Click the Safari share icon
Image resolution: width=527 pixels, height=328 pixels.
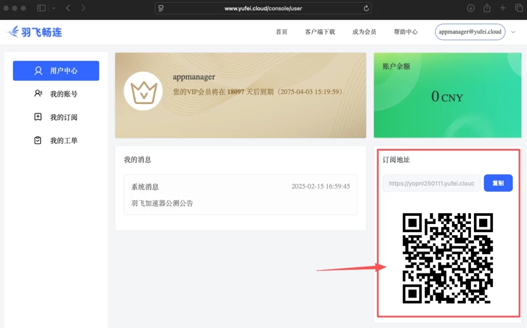(486, 8)
